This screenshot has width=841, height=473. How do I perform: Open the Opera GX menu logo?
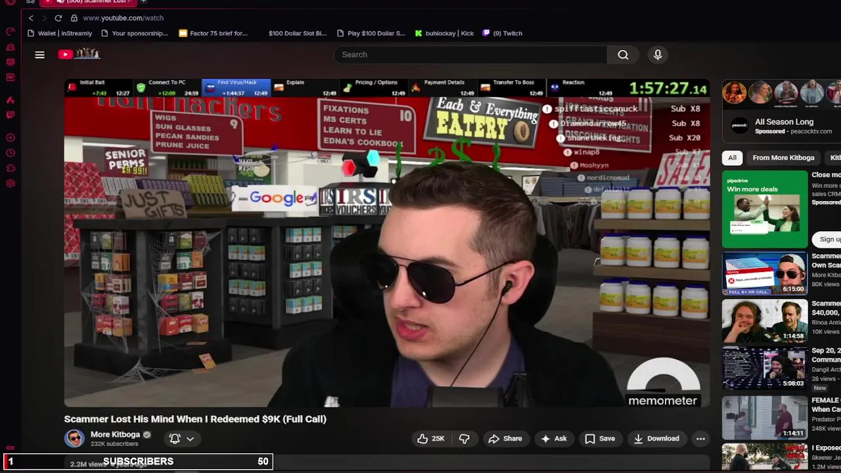[11, 2]
